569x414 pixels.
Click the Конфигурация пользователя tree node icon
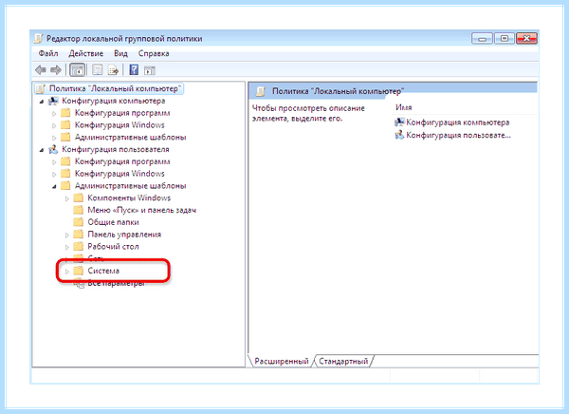coord(53,149)
